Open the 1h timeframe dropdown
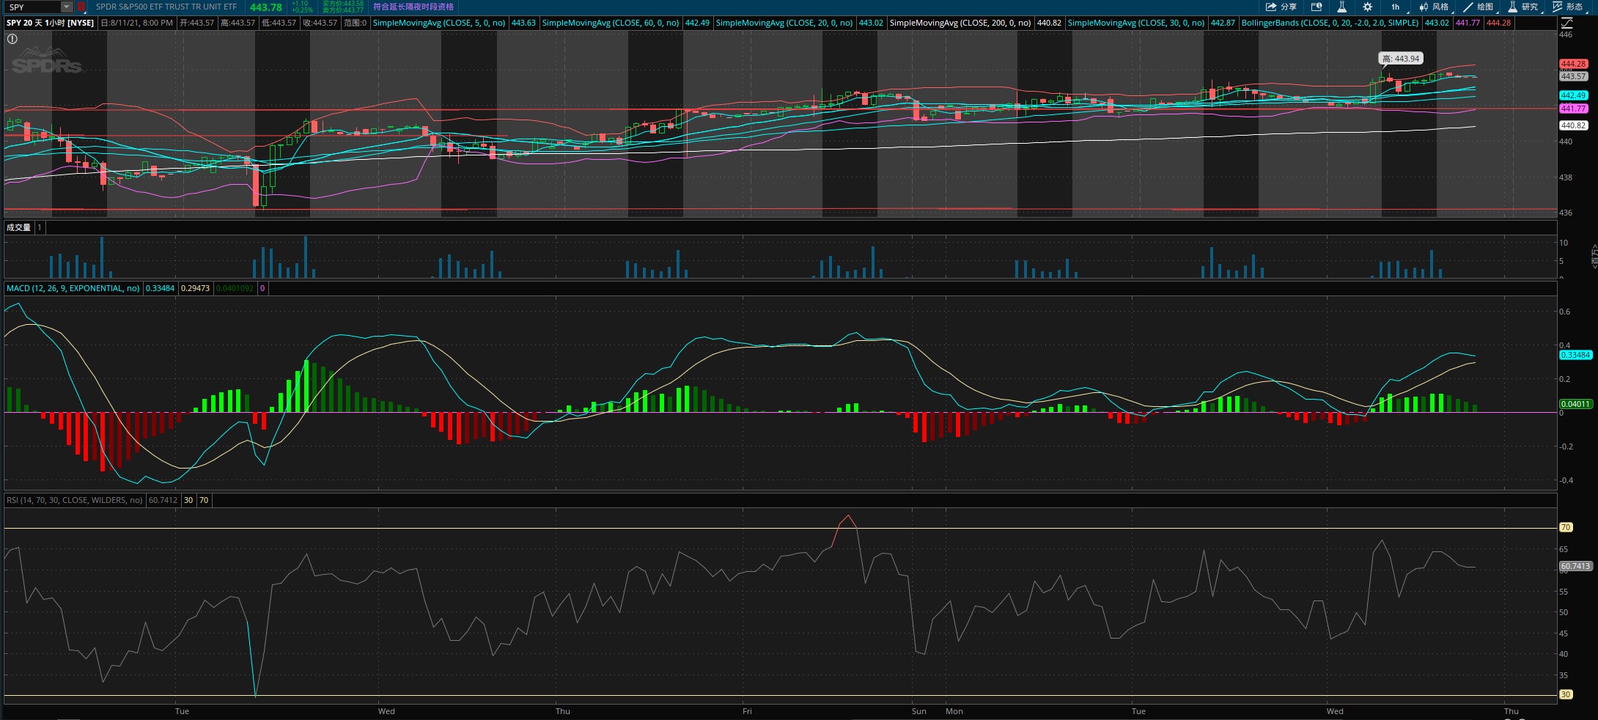Screen dimensions: 1598x720 tap(1396, 7)
